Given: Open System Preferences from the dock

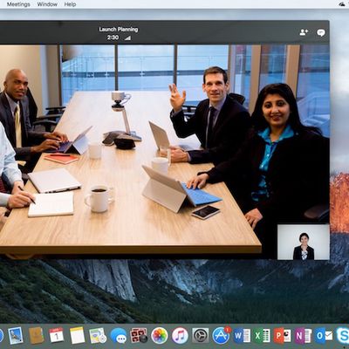Looking at the screenshot, I should click(201, 336).
